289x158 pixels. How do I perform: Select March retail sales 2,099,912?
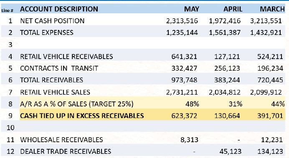tap(266, 92)
